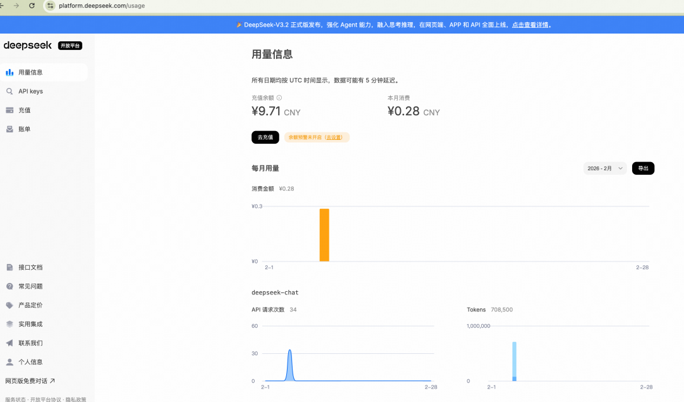Click the Tokens 708,500 value
The height and width of the screenshot is (402, 684).
coord(502,310)
